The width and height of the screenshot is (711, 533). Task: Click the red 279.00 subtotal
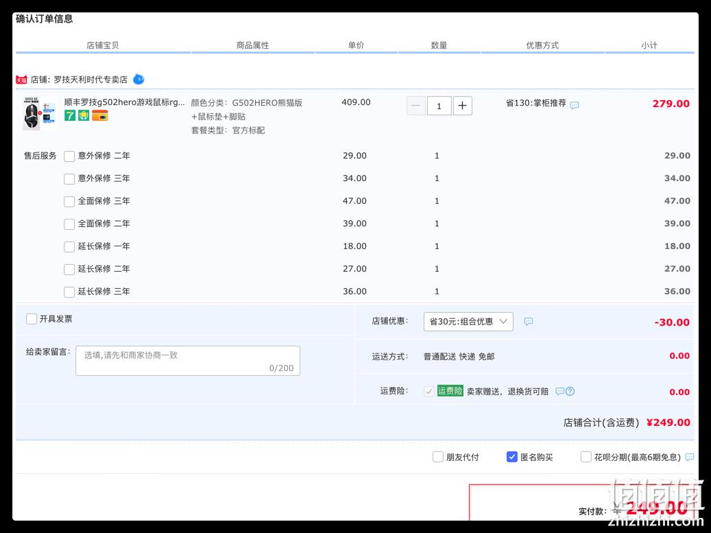(671, 104)
